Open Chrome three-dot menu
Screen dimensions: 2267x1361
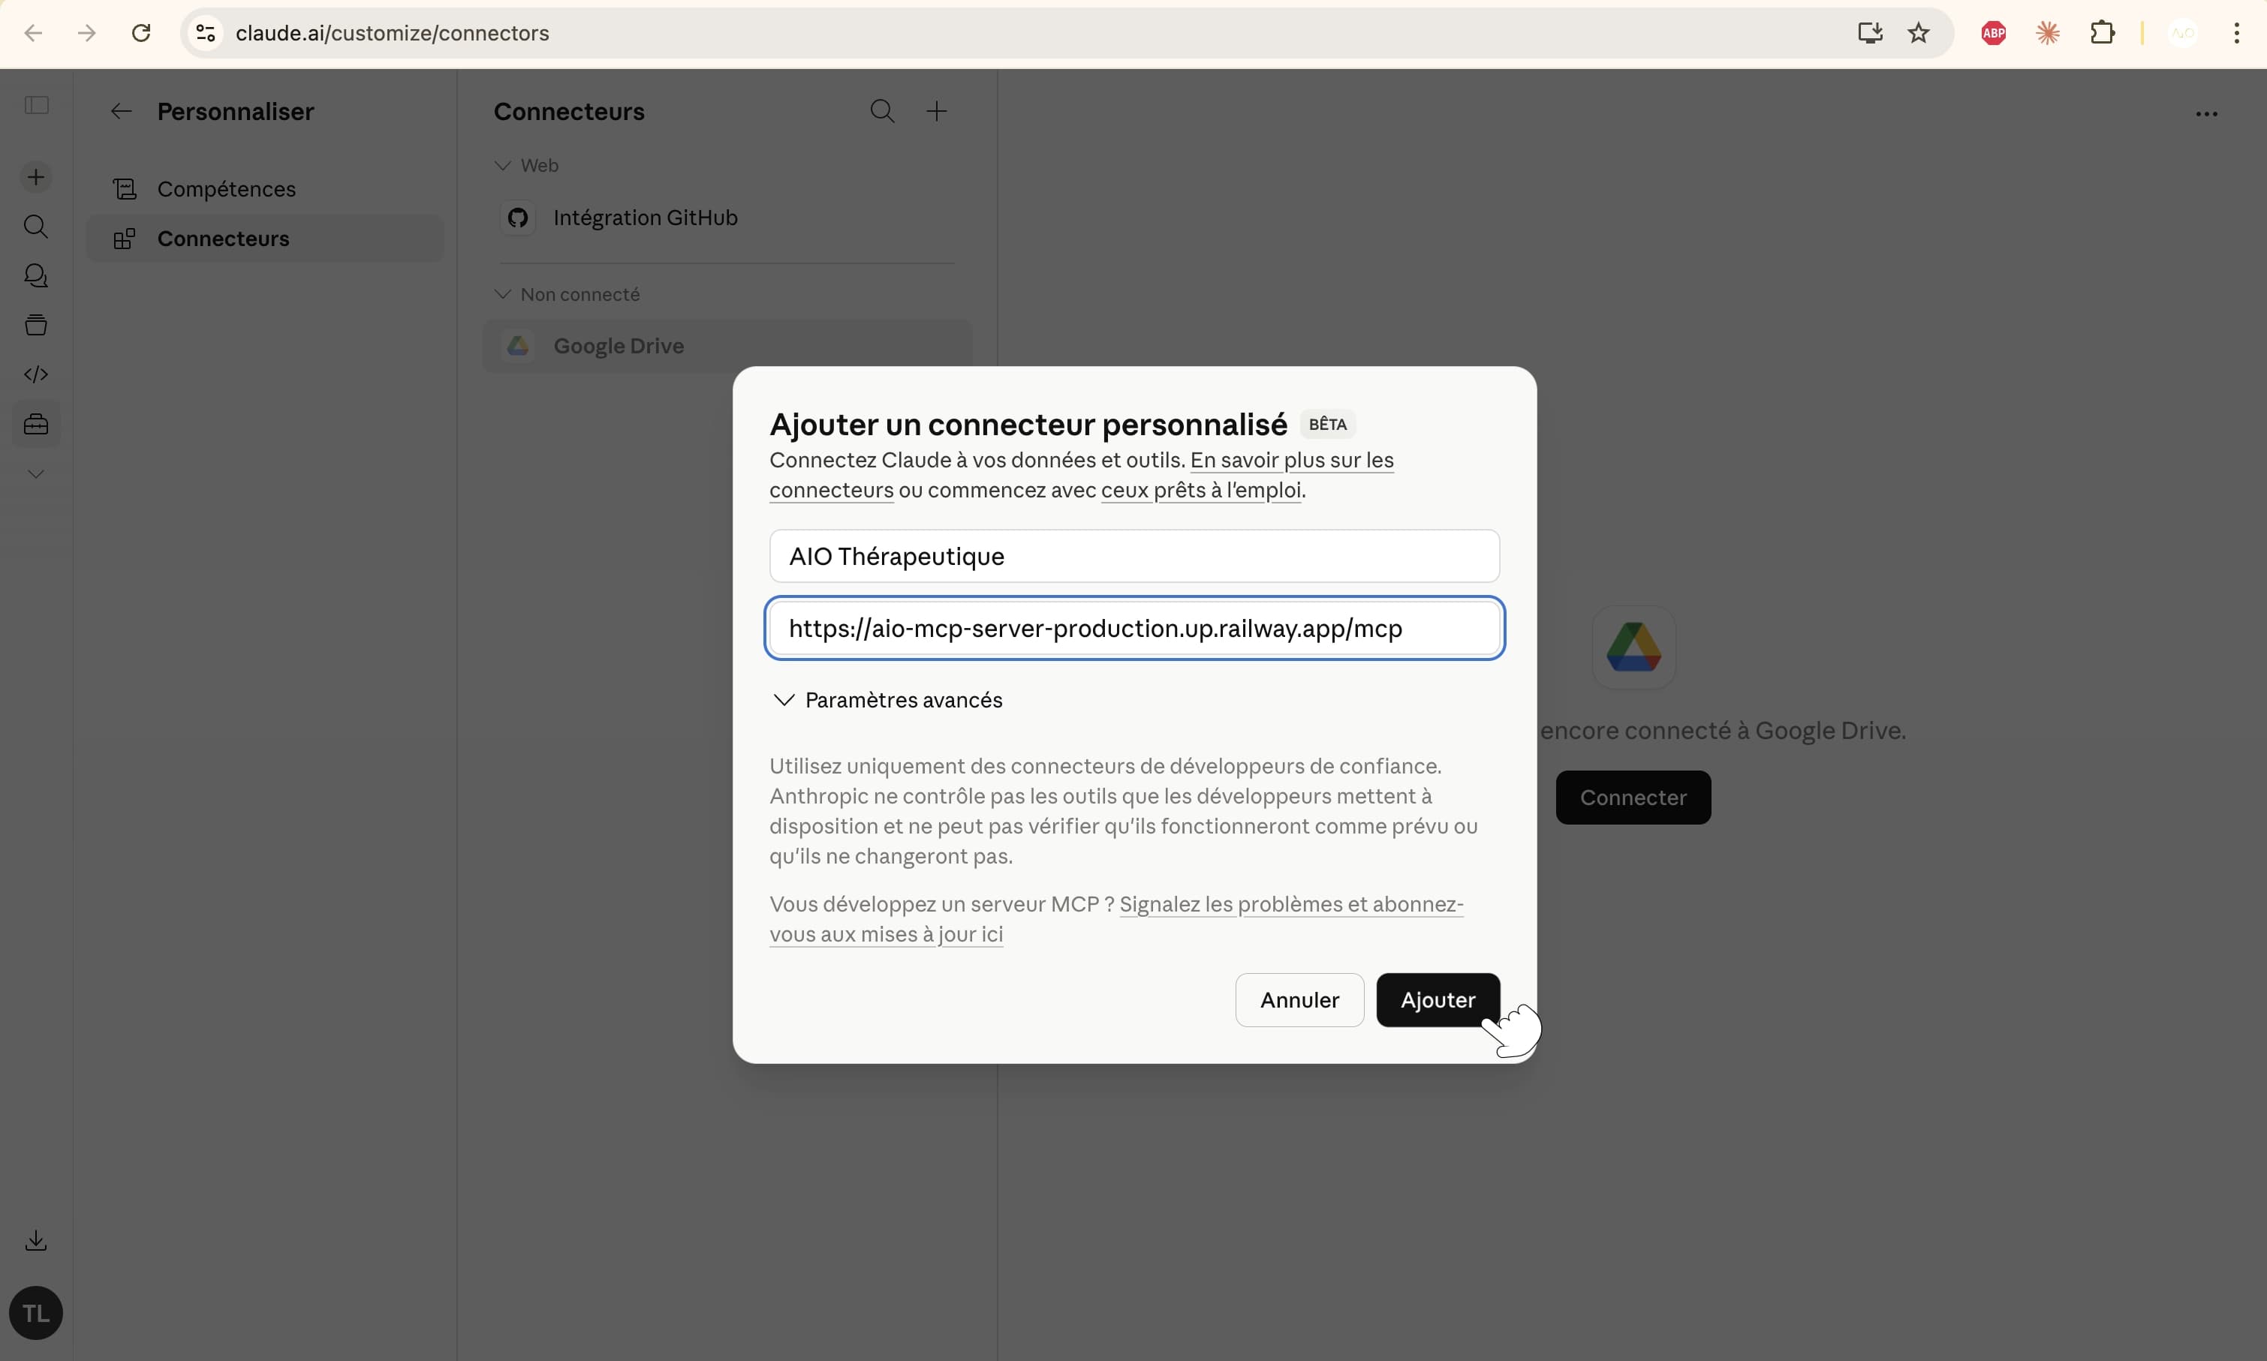point(2237,33)
